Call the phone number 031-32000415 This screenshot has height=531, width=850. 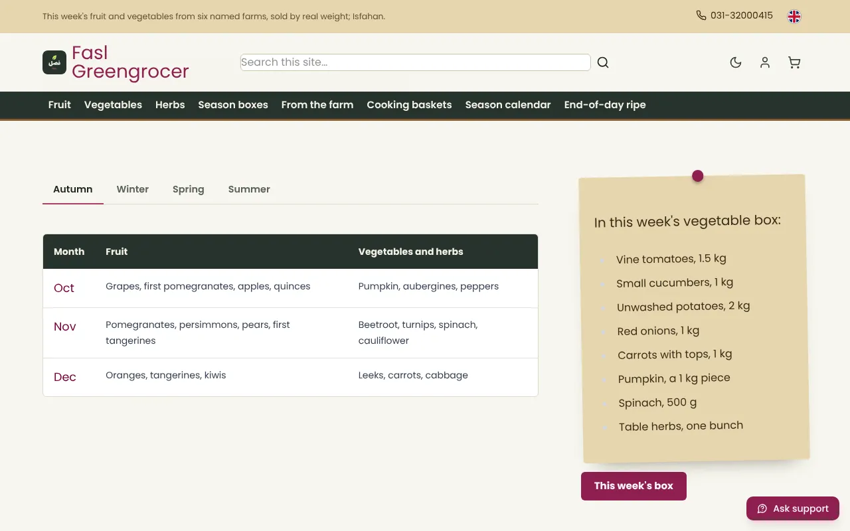click(x=742, y=15)
